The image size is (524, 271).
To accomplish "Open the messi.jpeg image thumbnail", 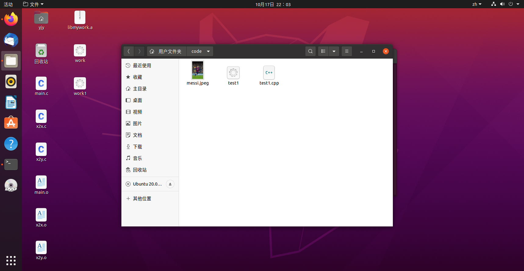I will coord(198,70).
